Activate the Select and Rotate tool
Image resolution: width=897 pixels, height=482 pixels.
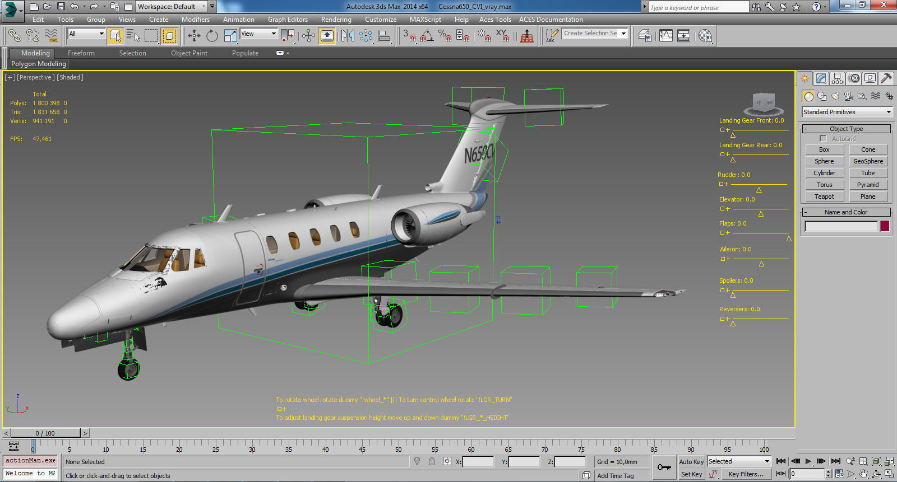(212, 36)
